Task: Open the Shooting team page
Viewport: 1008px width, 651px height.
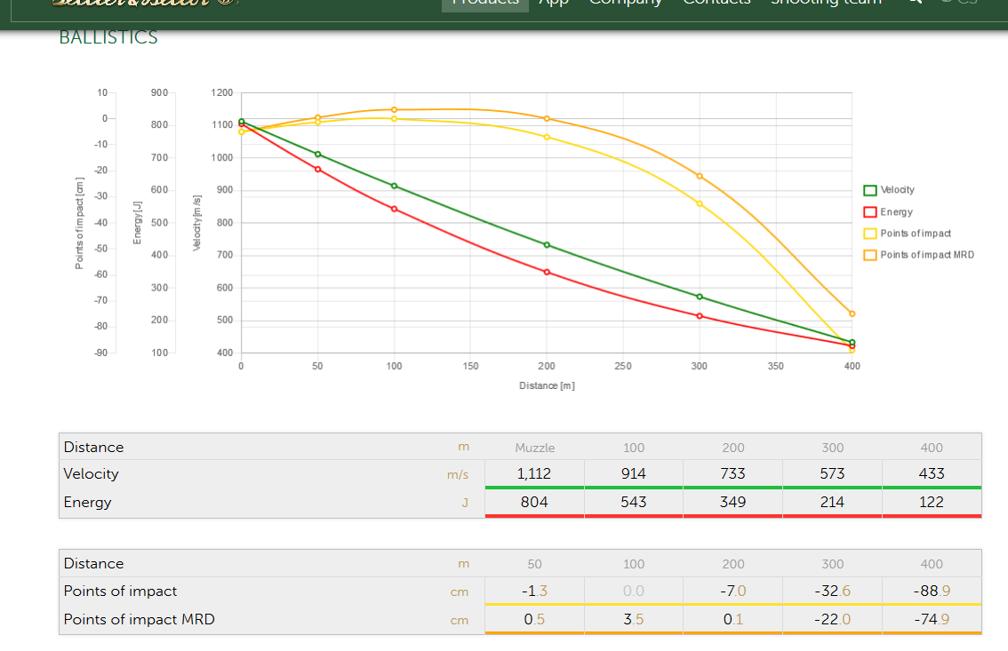Action: click(826, 4)
